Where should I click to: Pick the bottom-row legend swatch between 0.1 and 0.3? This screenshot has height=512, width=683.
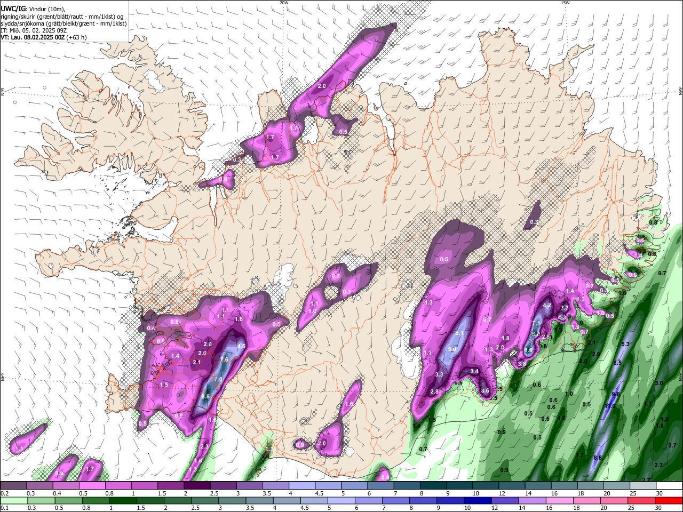(15, 501)
